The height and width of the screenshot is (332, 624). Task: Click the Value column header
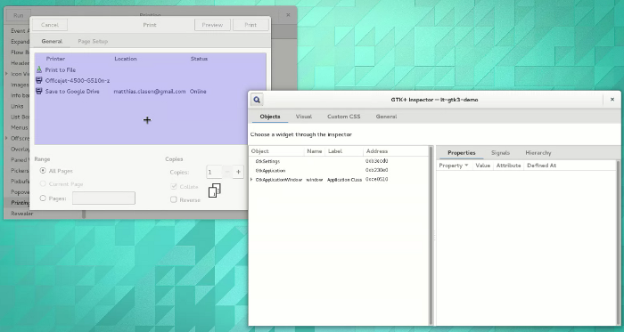click(x=483, y=166)
